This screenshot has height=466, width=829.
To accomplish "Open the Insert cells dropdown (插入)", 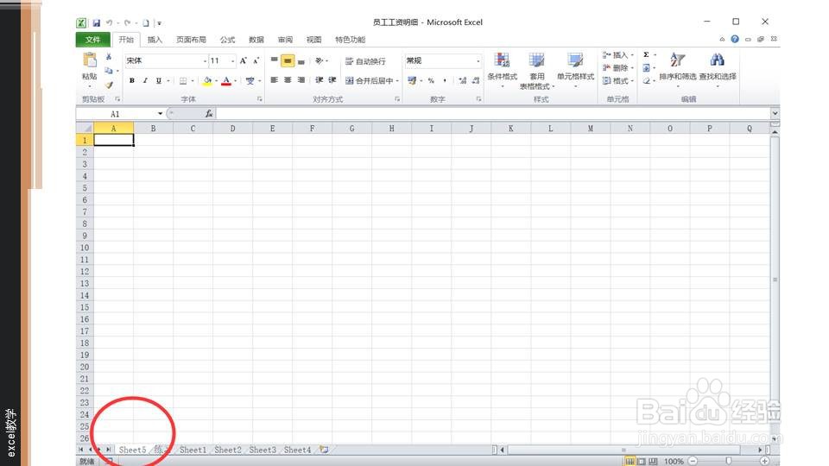I will 618,55.
